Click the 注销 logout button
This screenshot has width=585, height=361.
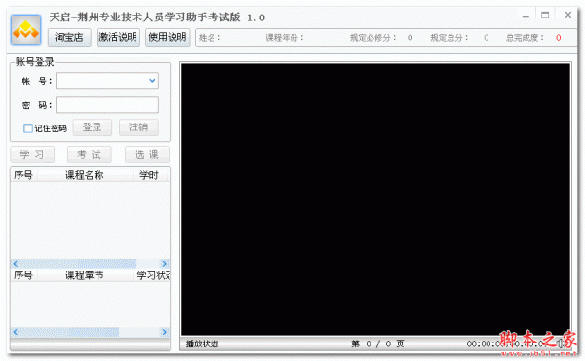coord(138,127)
